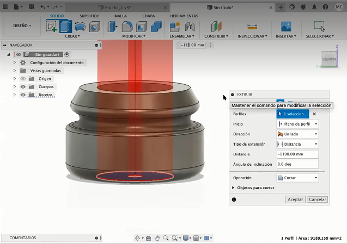
Task: Open display settings in the navigation bar
Action: click(x=186, y=238)
